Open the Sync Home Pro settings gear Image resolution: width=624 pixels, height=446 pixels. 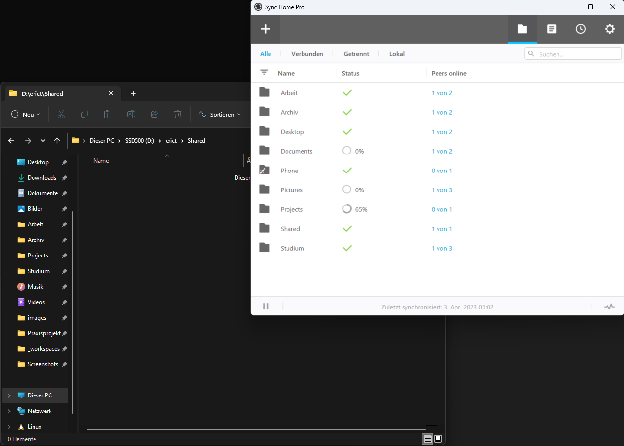pyautogui.click(x=610, y=29)
